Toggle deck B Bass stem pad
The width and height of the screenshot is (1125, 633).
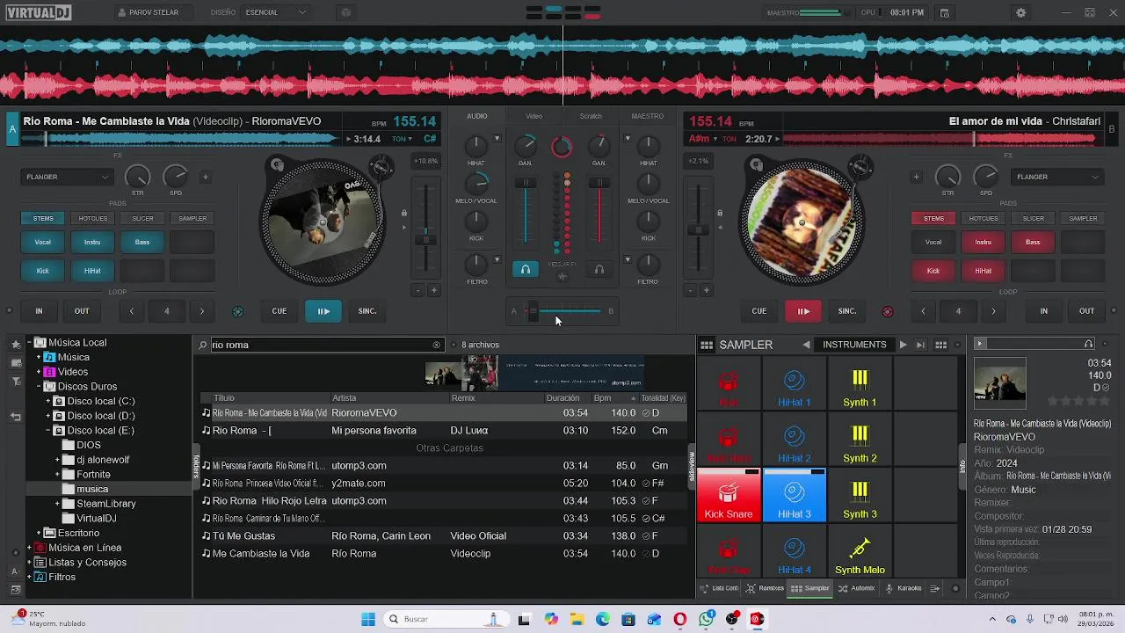point(1033,242)
